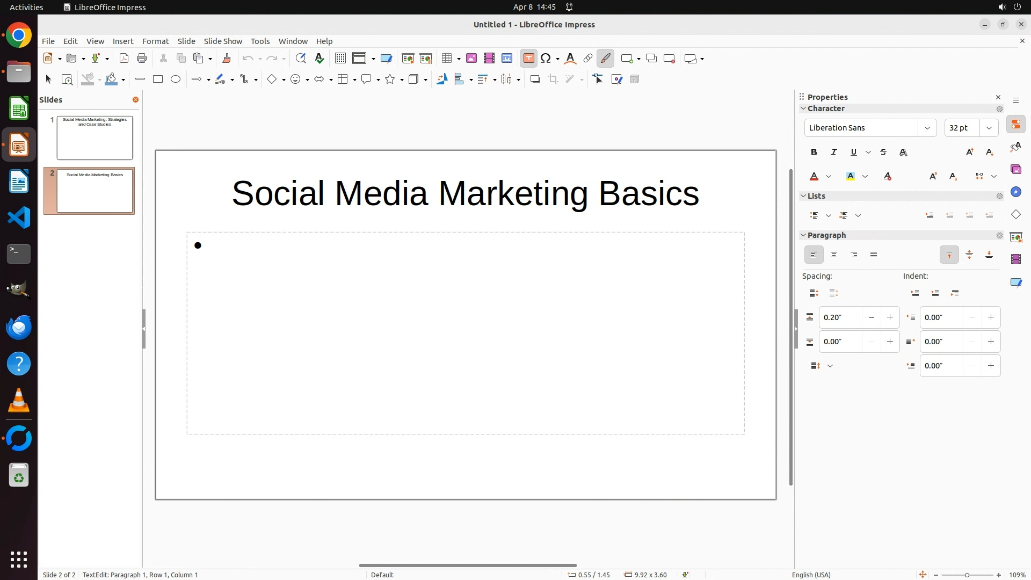
Task: Increase above paragraph spacing with plus button
Action: coord(890,317)
